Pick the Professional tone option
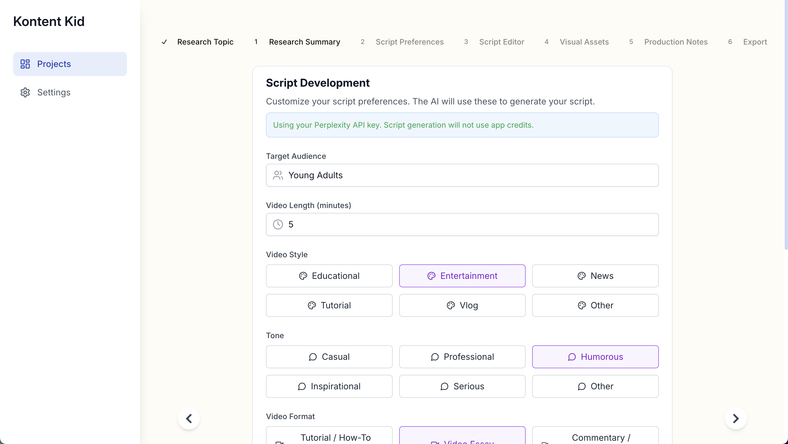 click(462, 357)
